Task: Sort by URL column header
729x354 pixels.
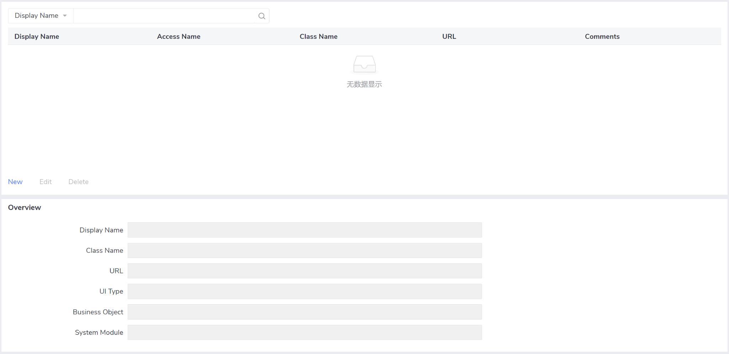Action: [x=449, y=36]
